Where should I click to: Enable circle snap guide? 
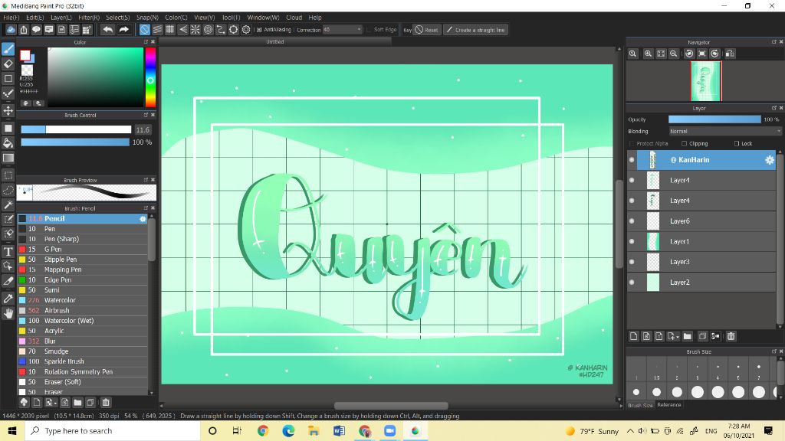tap(208, 30)
